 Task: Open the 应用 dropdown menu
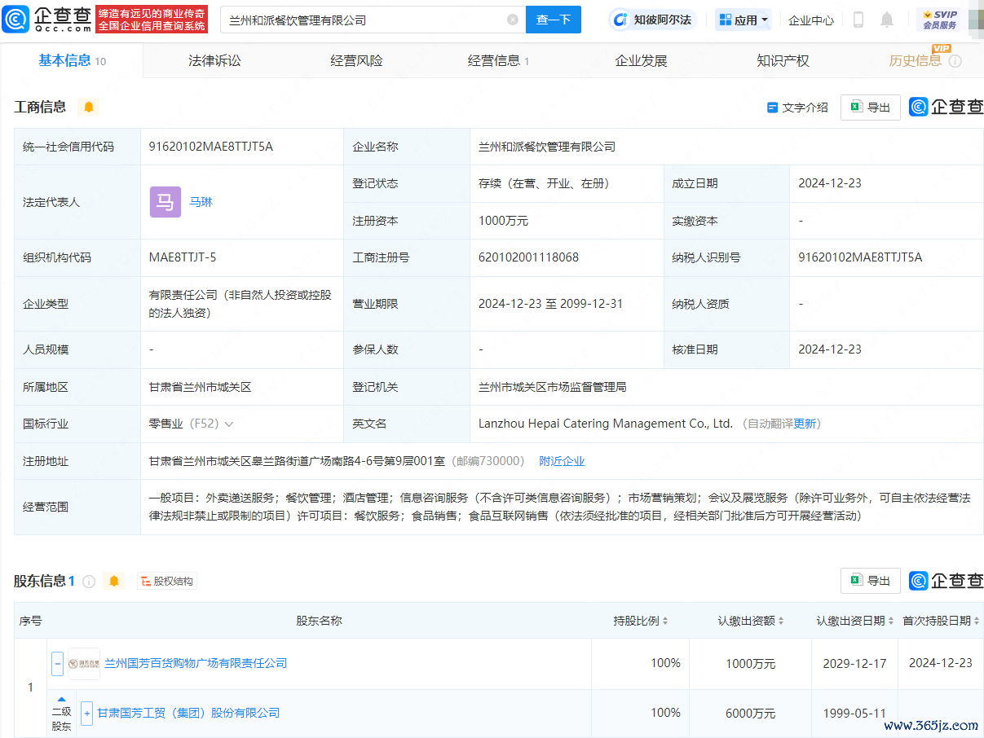point(744,20)
